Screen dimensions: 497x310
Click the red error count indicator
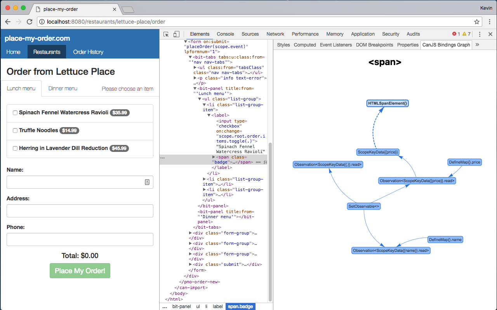point(456,34)
